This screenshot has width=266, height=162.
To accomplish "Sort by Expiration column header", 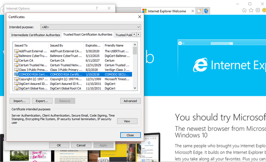I will point(94,45).
